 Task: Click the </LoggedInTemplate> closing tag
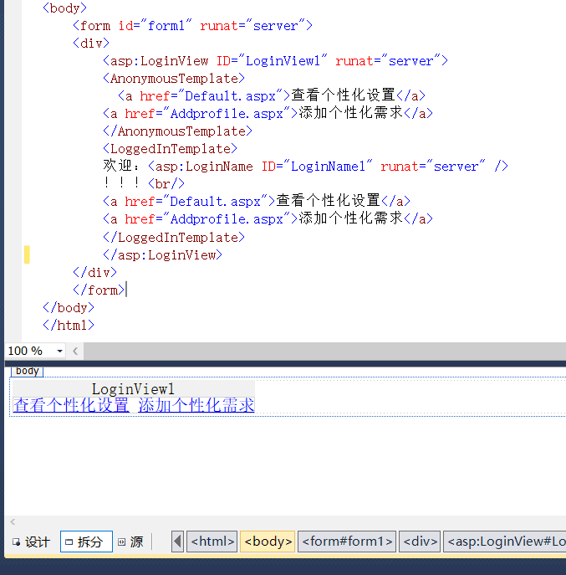coord(174,237)
